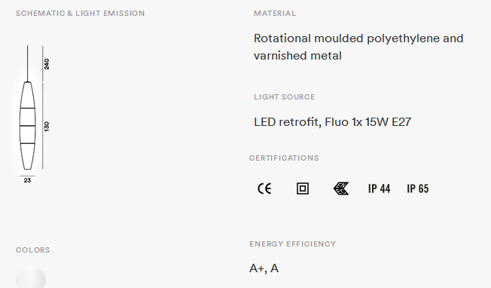Click the Energy Efficiency section heading
This screenshot has height=288, width=491.
point(293,244)
